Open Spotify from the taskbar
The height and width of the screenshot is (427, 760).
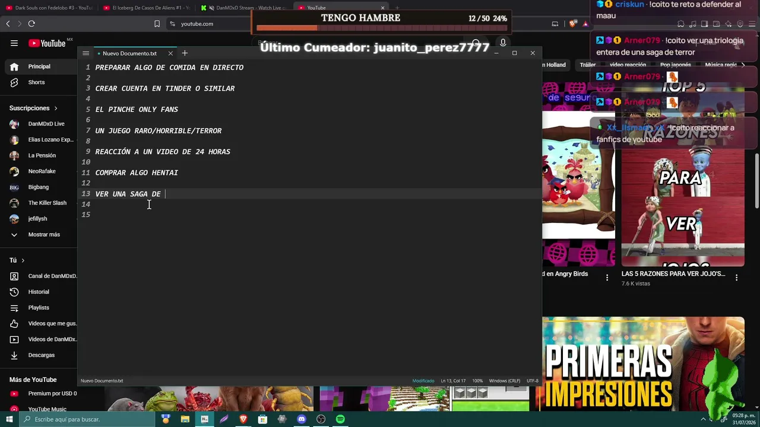click(x=340, y=419)
